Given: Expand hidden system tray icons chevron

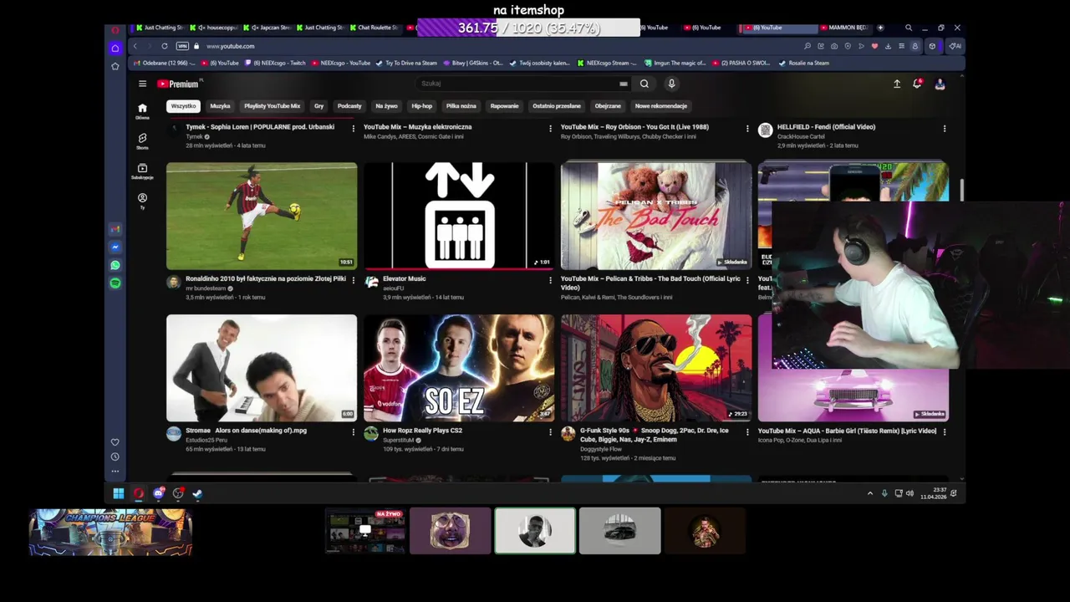Looking at the screenshot, I should click(x=869, y=493).
